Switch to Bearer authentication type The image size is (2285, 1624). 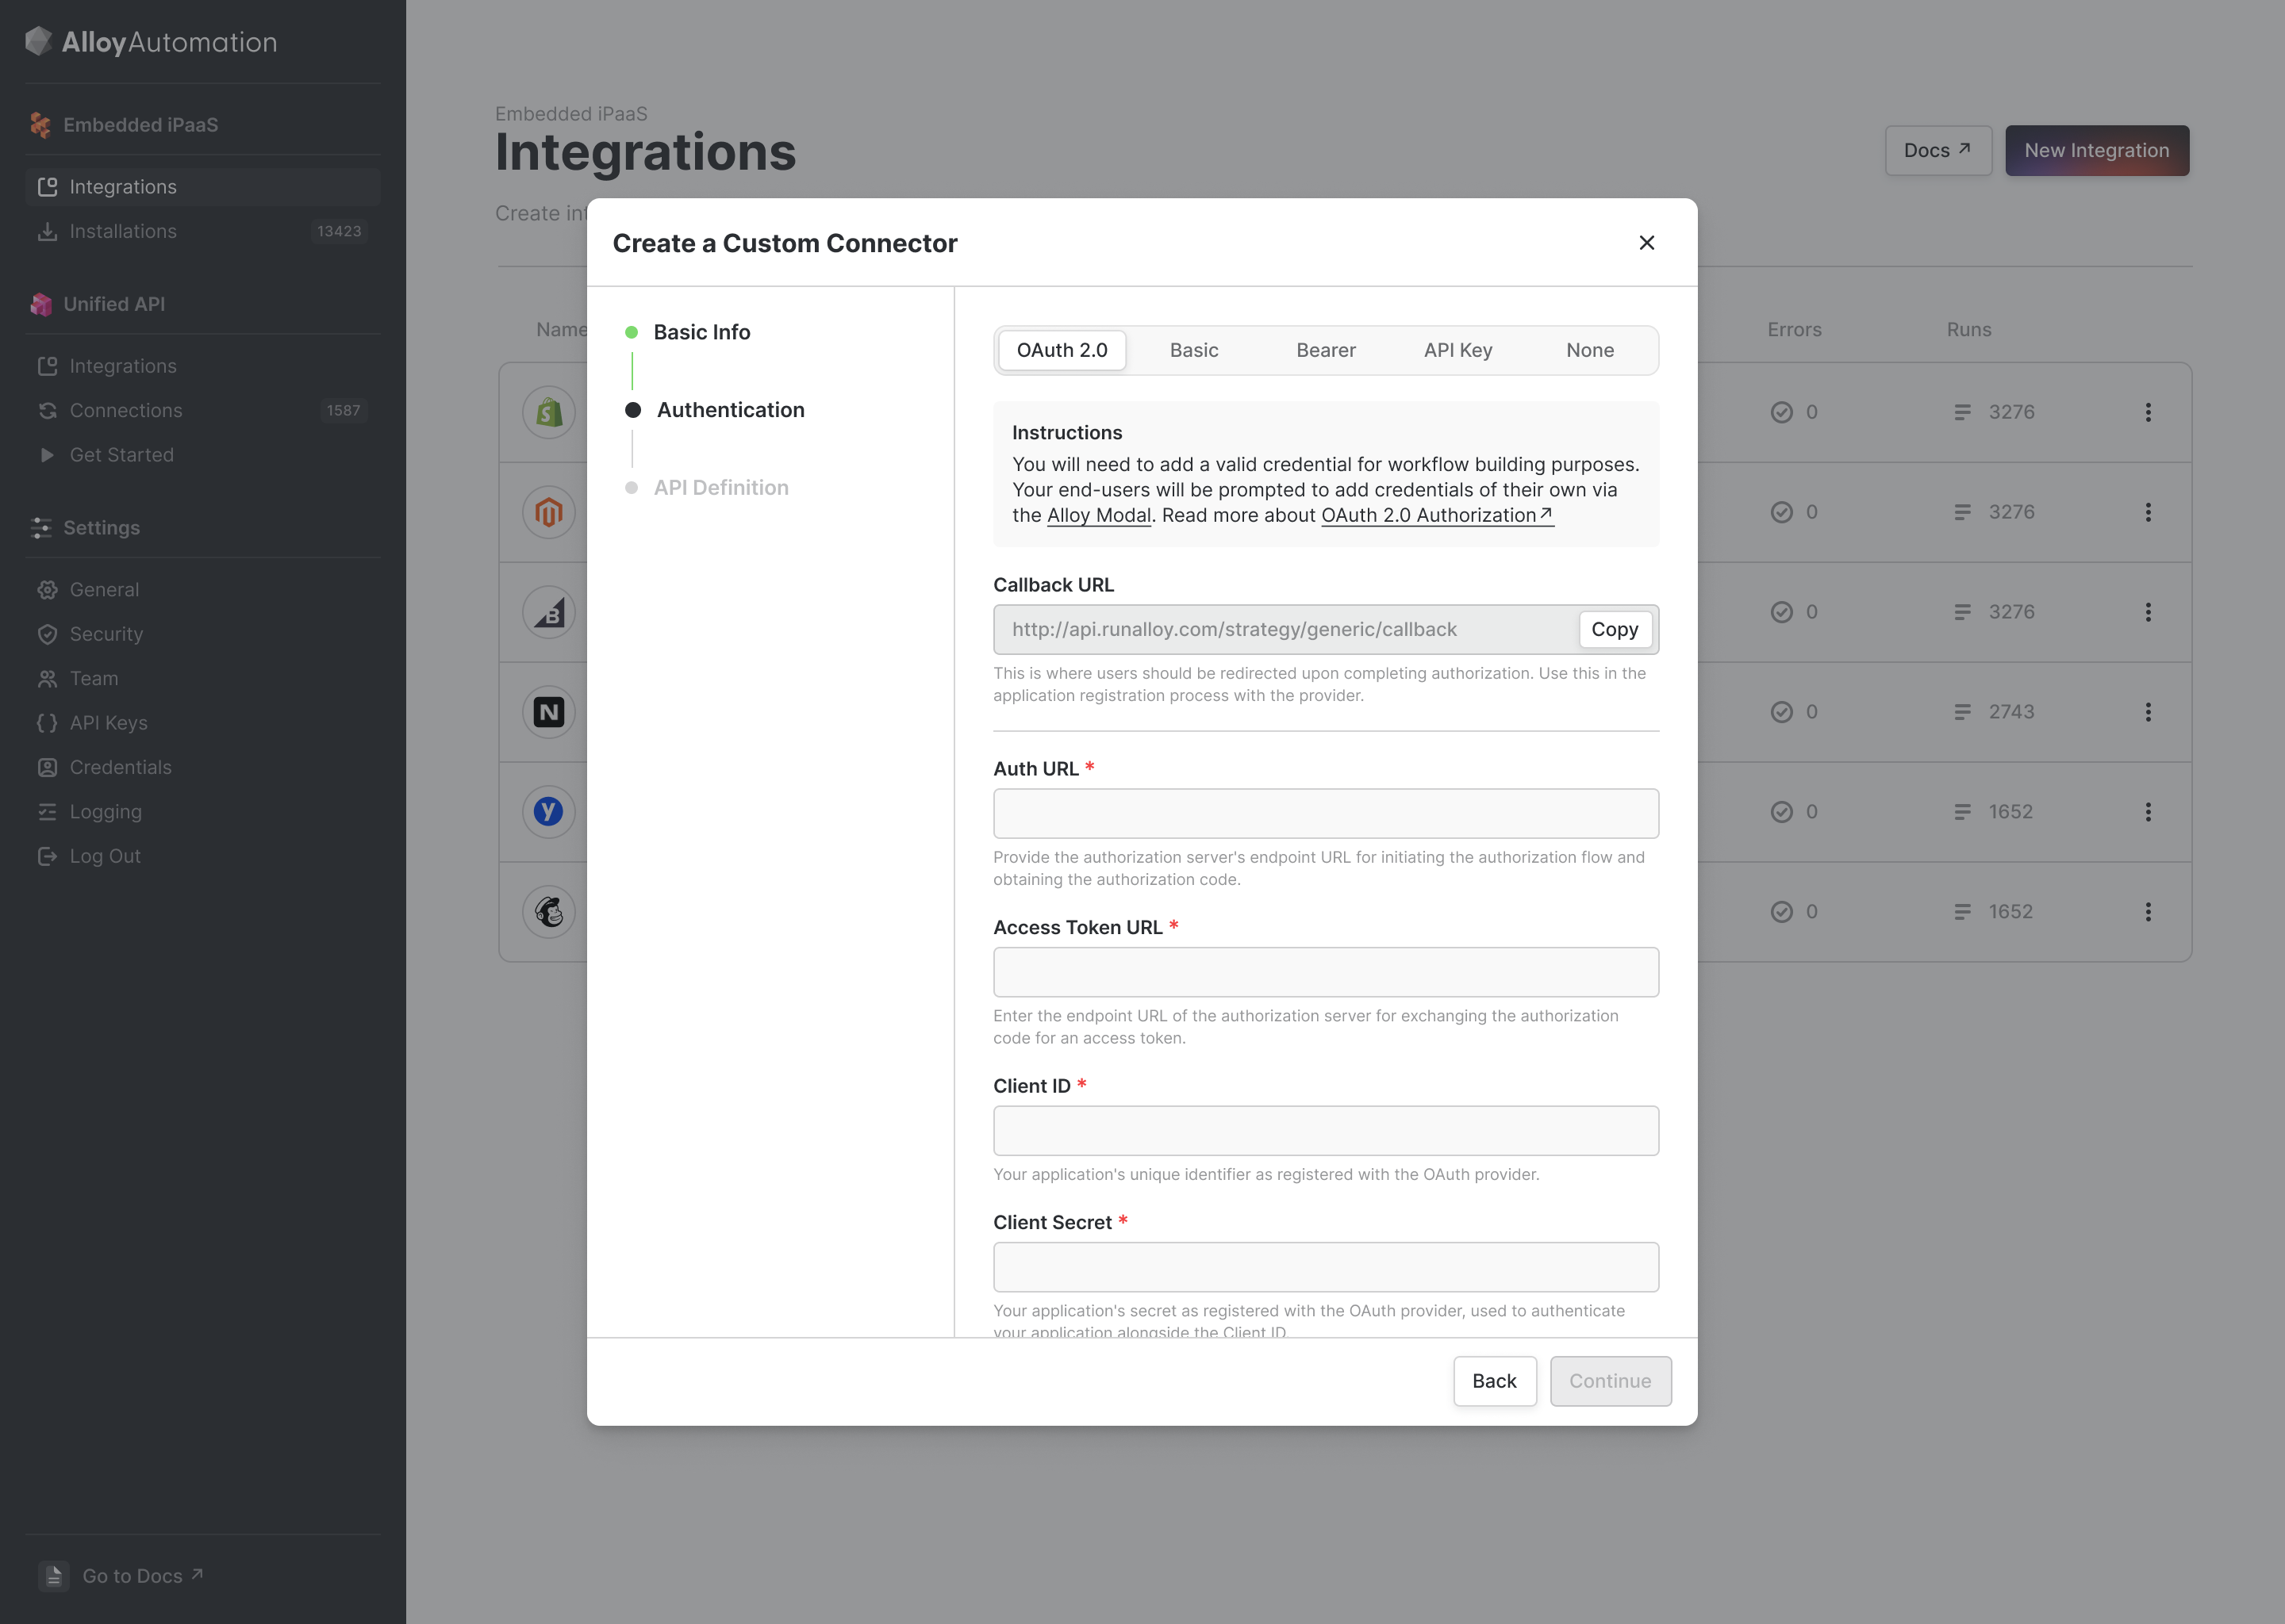click(x=1326, y=350)
